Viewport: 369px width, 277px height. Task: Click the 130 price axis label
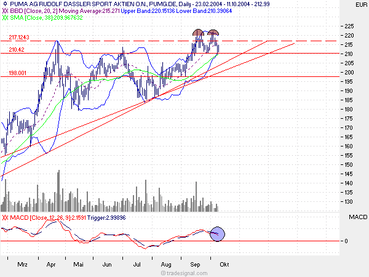coord(349,202)
